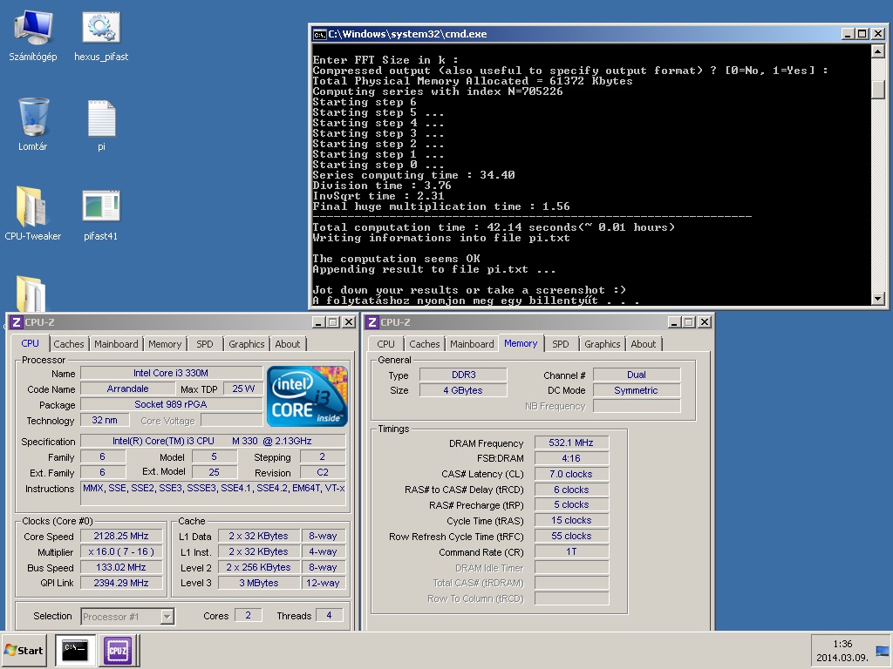Switch to Graphics tab in right CPU-Z
Image resolution: width=893 pixels, height=669 pixels.
point(602,344)
